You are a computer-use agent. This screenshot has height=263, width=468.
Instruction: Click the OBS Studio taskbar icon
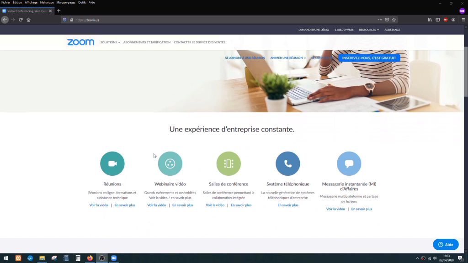tap(102, 258)
